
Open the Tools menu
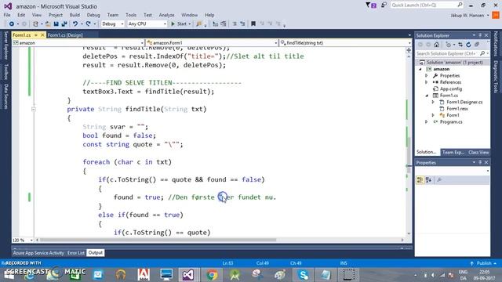pyautogui.click(x=131, y=15)
